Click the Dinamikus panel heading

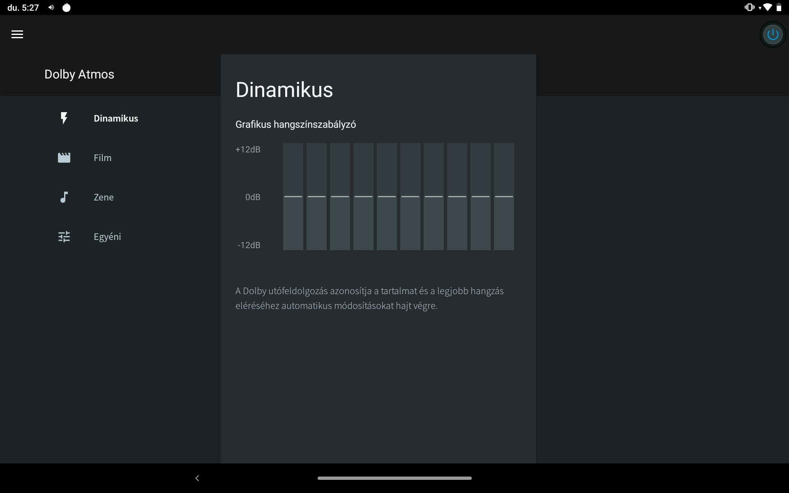click(x=284, y=90)
